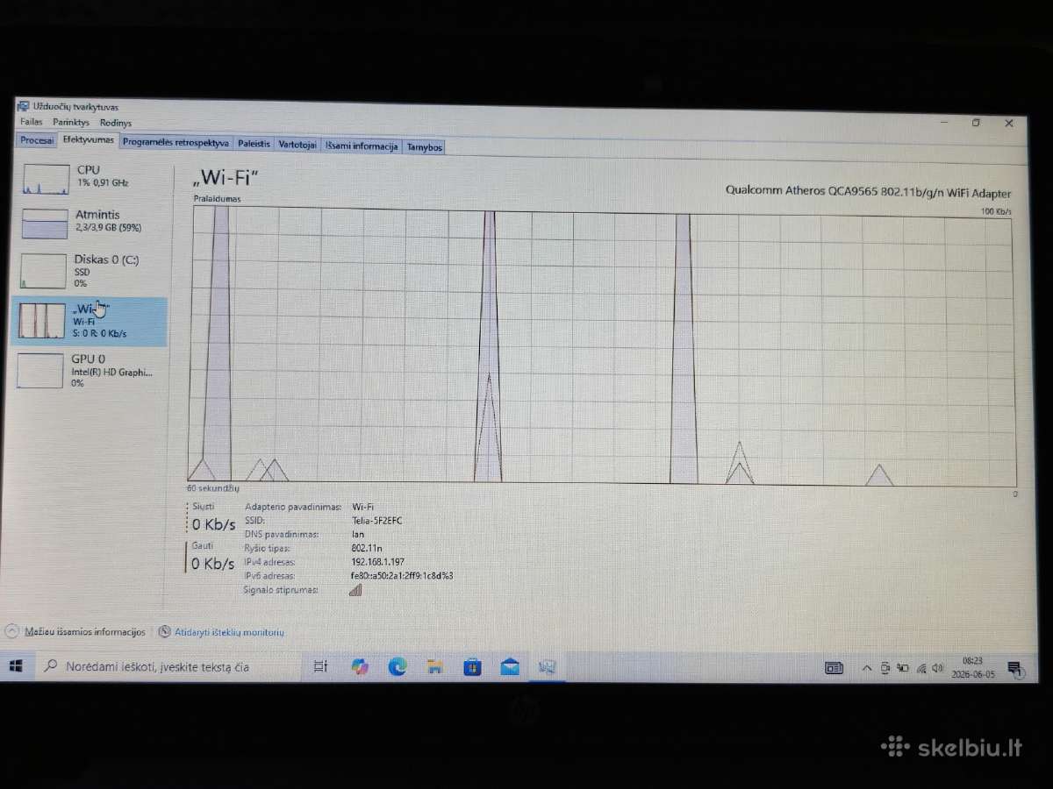Open the Vartotojai tab
This screenshot has height=789, width=1053.
click(297, 145)
